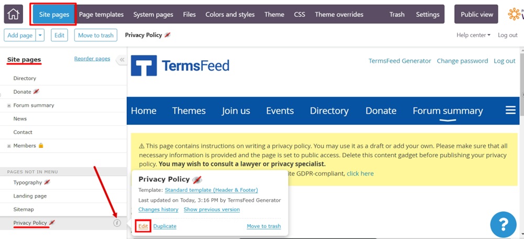Screen dimensions: 524x239
Task: Click the Edit button in the toolbar
Action: (x=59, y=35)
